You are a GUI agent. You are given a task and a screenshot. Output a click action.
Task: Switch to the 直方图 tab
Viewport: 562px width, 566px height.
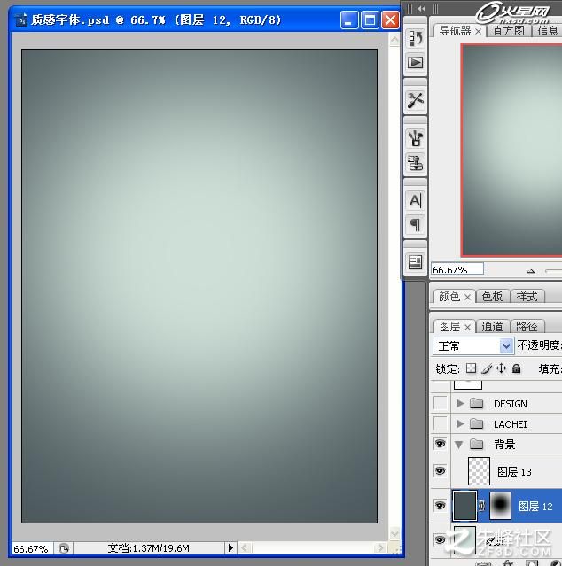tap(508, 31)
